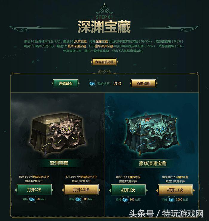
Task: Click the crest emblem above STEP 01
Action: tap(105, 9)
